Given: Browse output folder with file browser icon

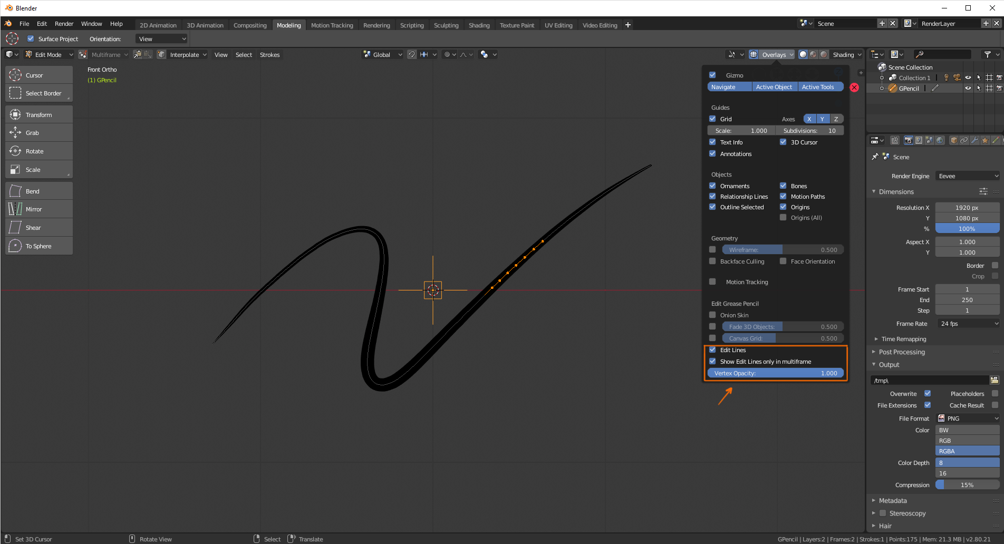Looking at the screenshot, I should pos(995,380).
